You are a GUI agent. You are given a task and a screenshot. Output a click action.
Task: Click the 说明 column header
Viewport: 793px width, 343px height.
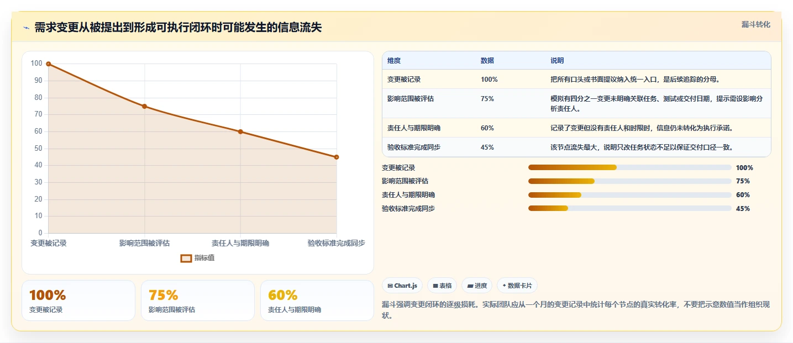(557, 60)
